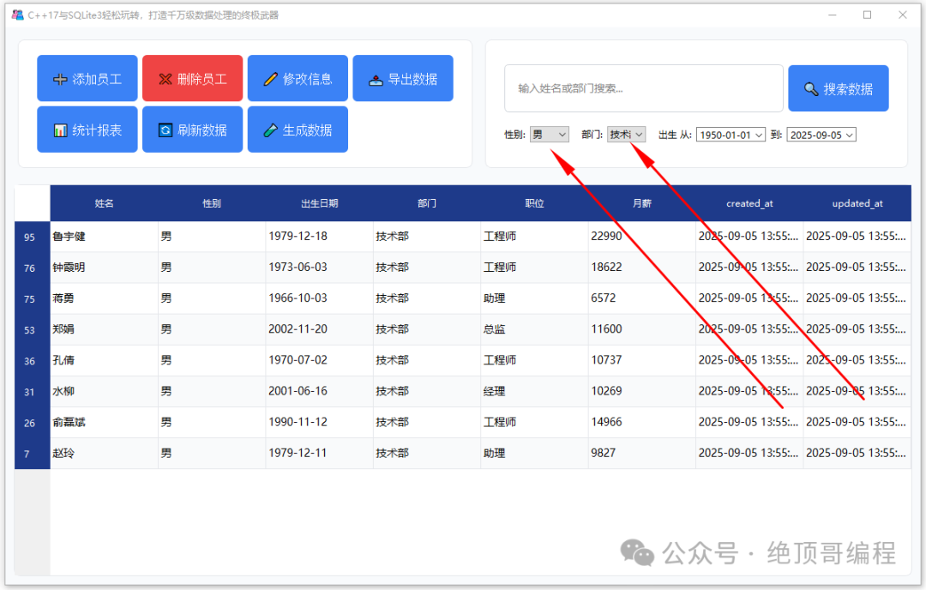
Task: Select row header 31
Action: coord(33,392)
